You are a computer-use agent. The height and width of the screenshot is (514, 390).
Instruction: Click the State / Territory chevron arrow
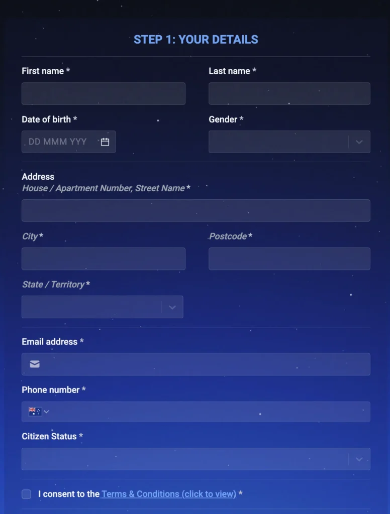[x=172, y=307]
